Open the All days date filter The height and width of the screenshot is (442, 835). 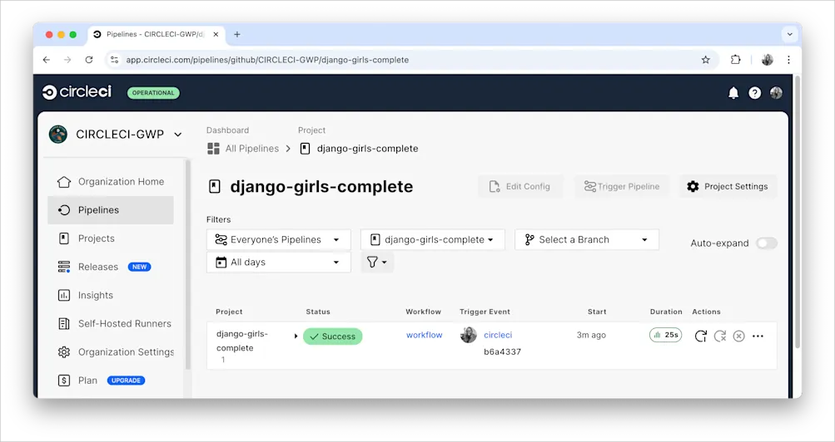(279, 263)
